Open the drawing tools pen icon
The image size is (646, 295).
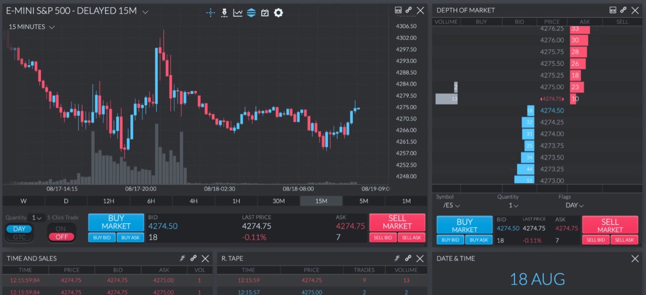224,13
